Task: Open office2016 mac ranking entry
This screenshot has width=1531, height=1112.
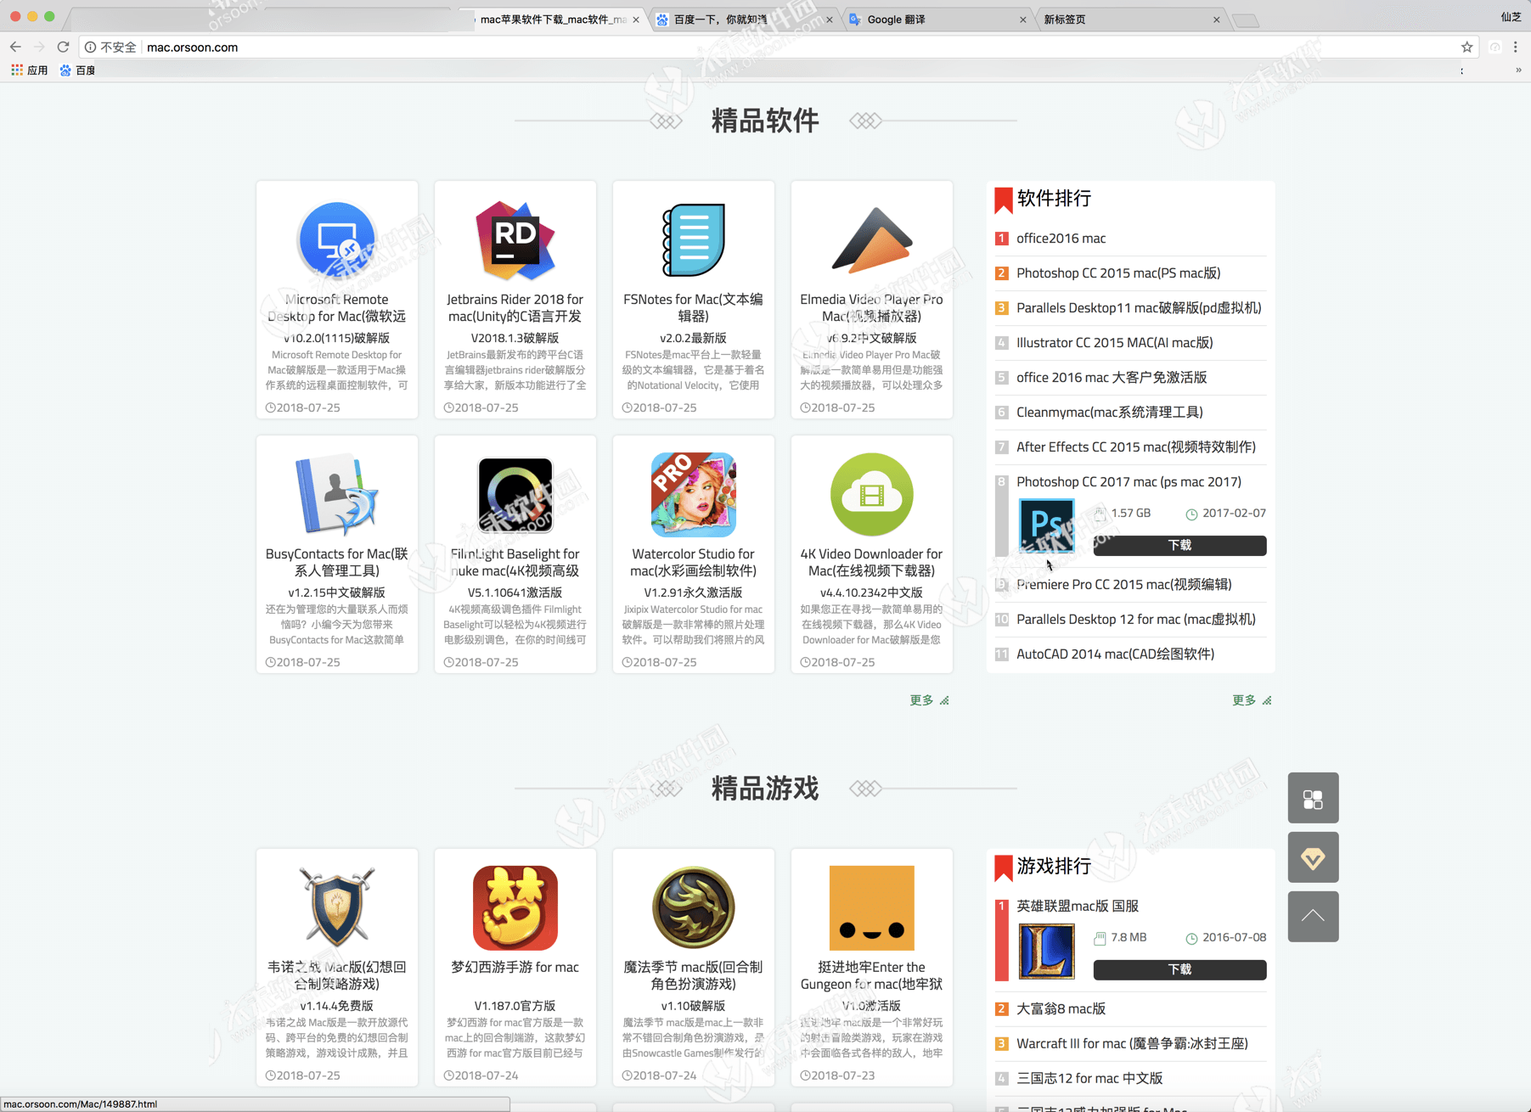Action: pos(1061,239)
